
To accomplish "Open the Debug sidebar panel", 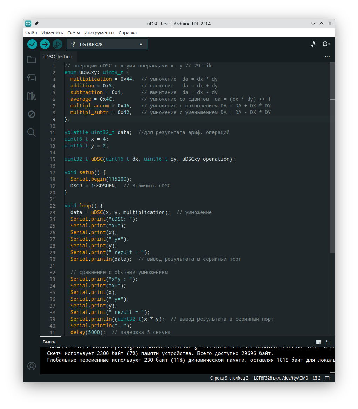I will click(x=32, y=114).
